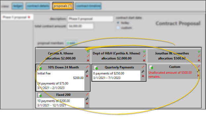Click pencil icon on Dept of H&H header

144,56
